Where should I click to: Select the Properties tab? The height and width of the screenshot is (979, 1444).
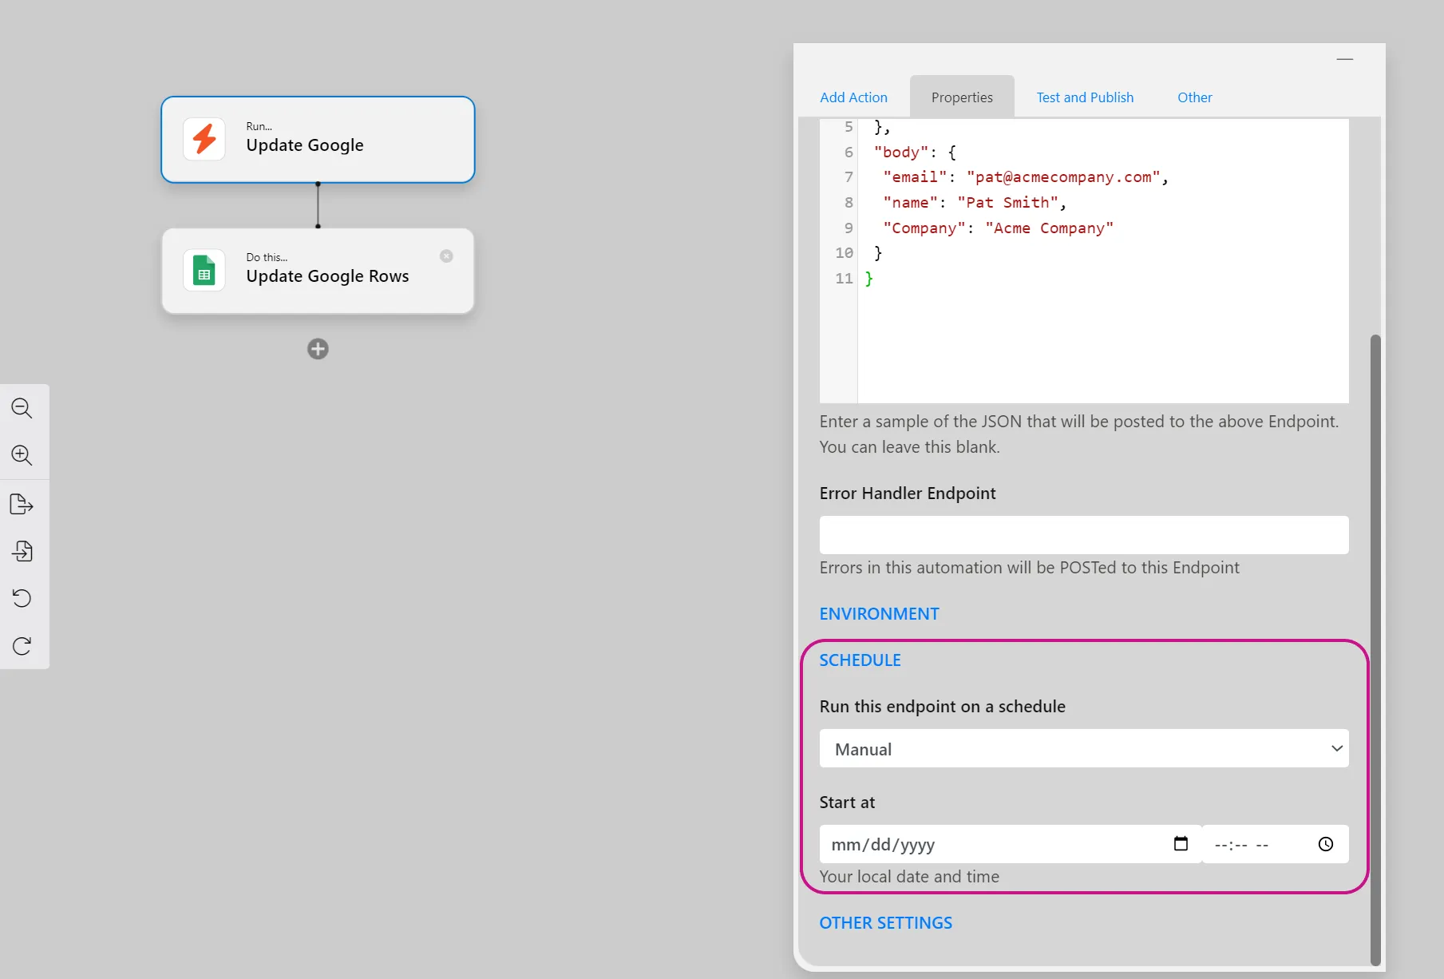point(962,97)
